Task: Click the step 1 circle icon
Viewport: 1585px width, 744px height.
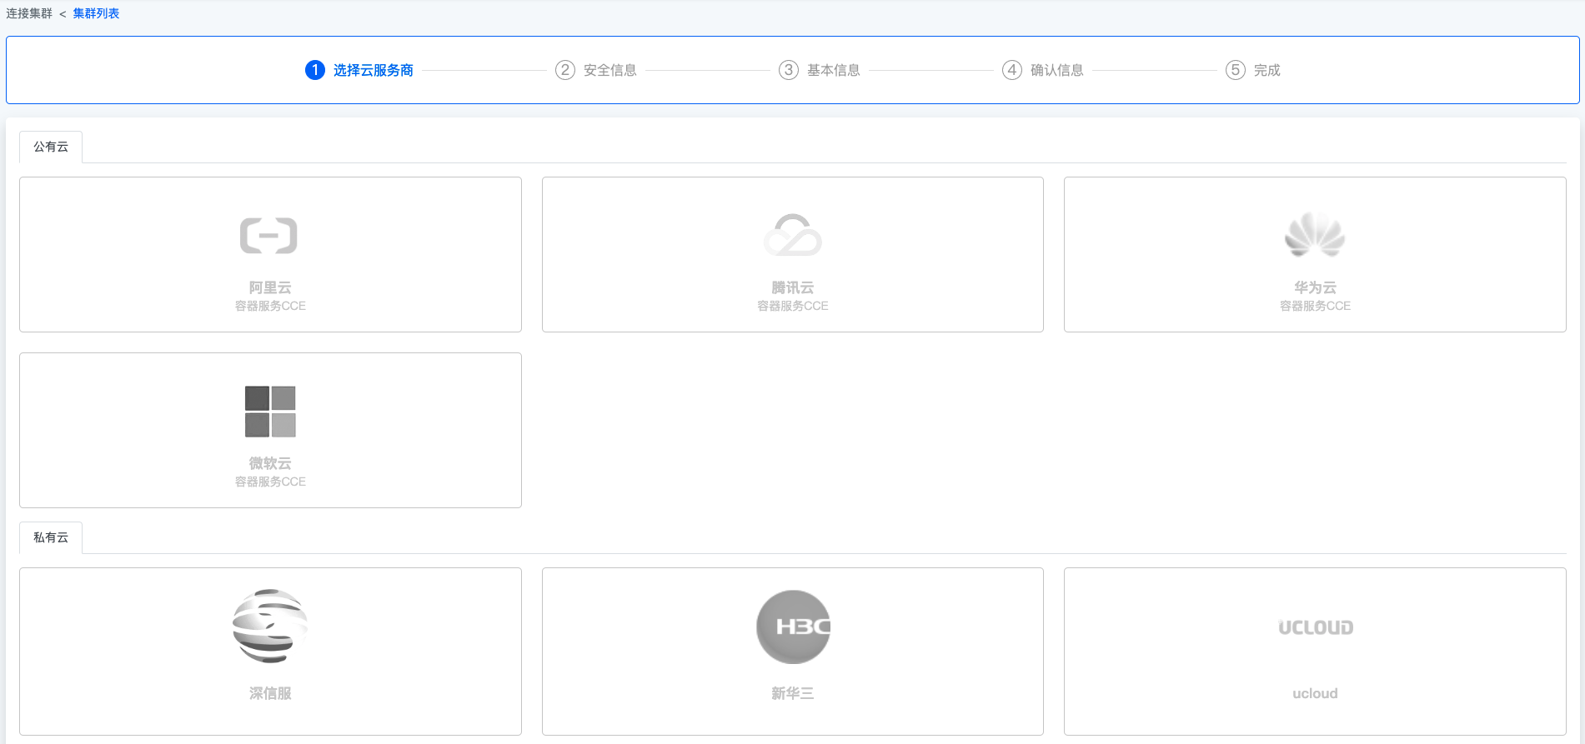Action: click(x=315, y=70)
